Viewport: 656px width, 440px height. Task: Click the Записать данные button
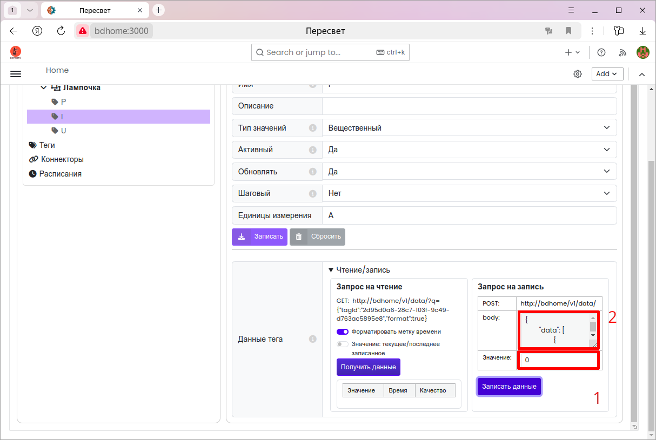click(509, 387)
